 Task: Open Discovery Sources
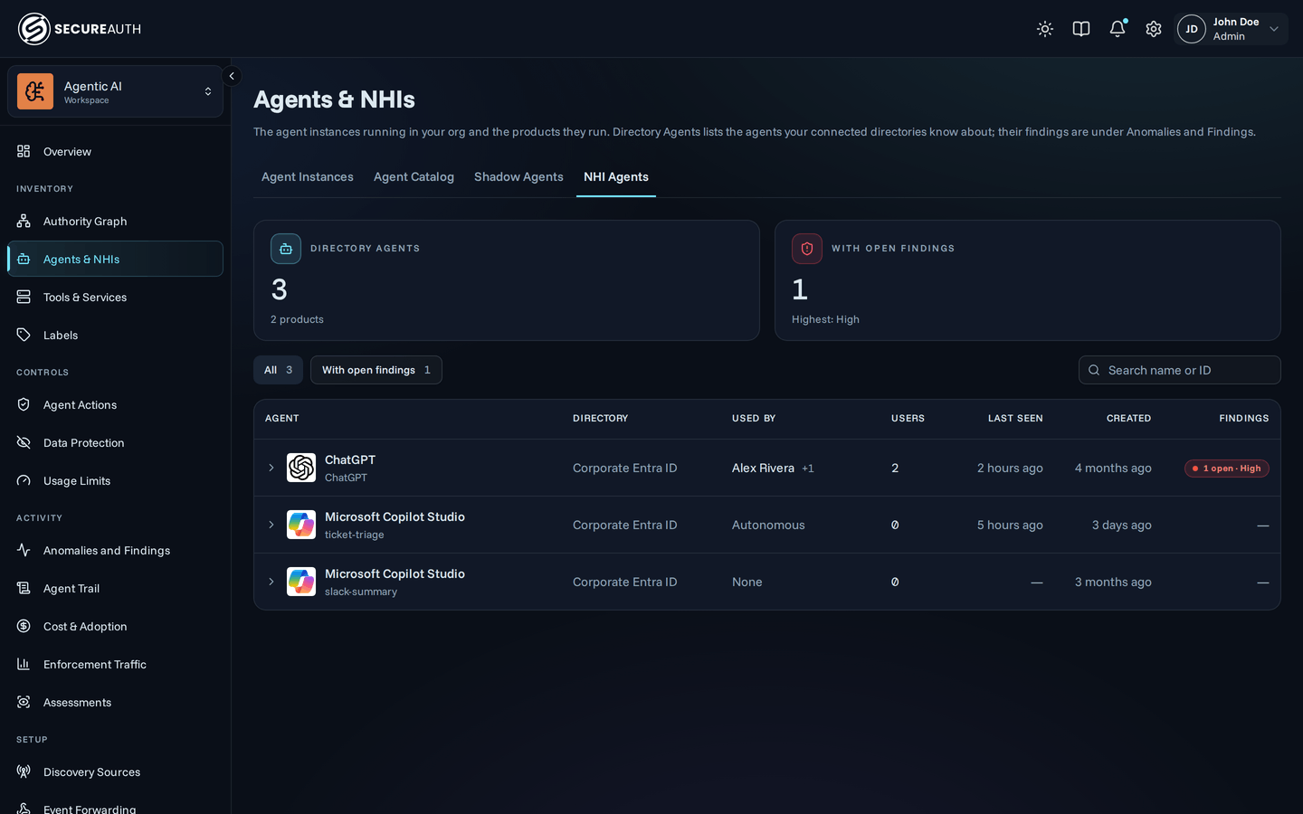115,771
